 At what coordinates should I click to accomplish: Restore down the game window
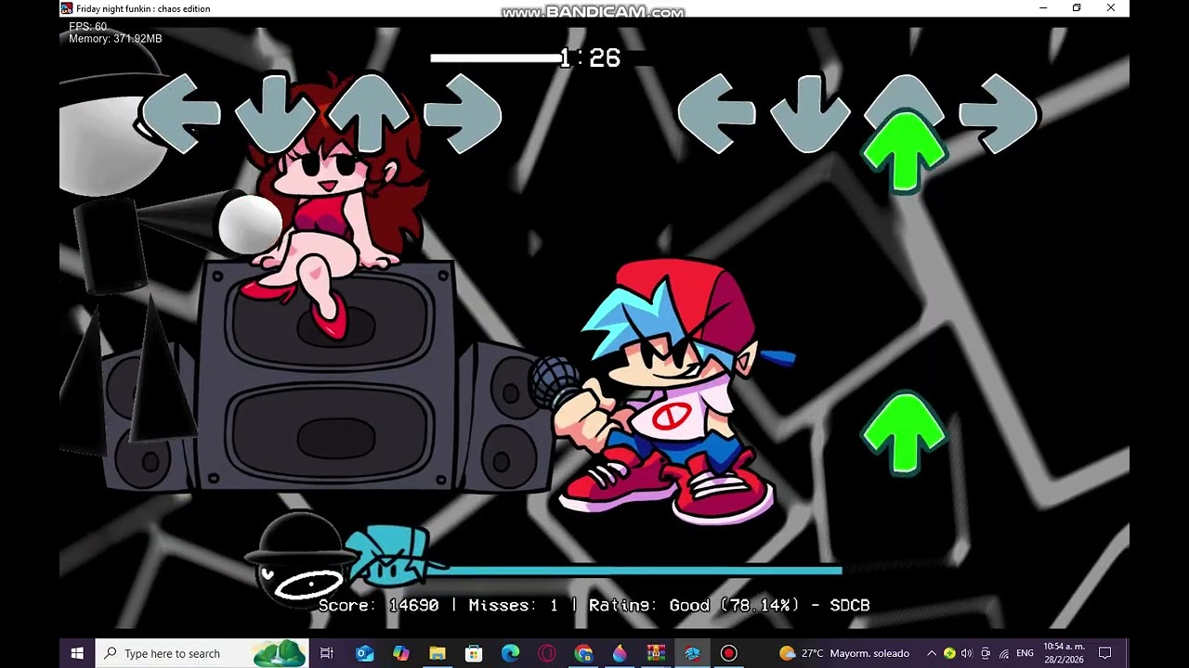pos(1077,8)
